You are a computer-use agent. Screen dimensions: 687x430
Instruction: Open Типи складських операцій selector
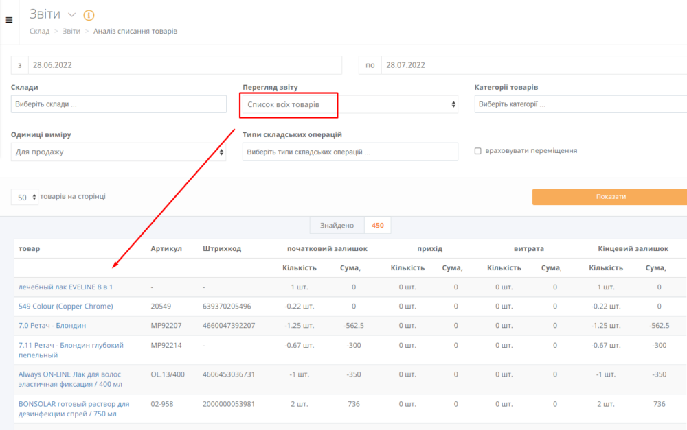[x=350, y=152]
